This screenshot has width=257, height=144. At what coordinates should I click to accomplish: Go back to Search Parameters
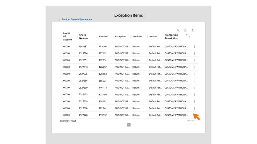(77, 19)
